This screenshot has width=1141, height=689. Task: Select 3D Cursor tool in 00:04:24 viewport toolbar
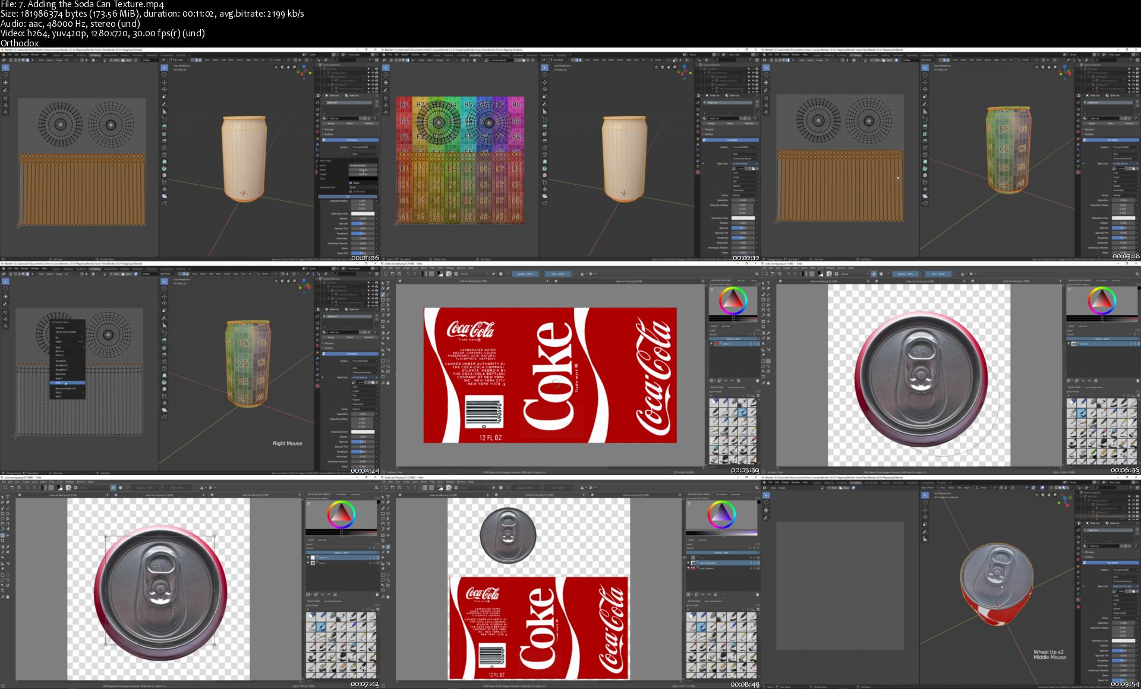pyautogui.click(x=164, y=288)
